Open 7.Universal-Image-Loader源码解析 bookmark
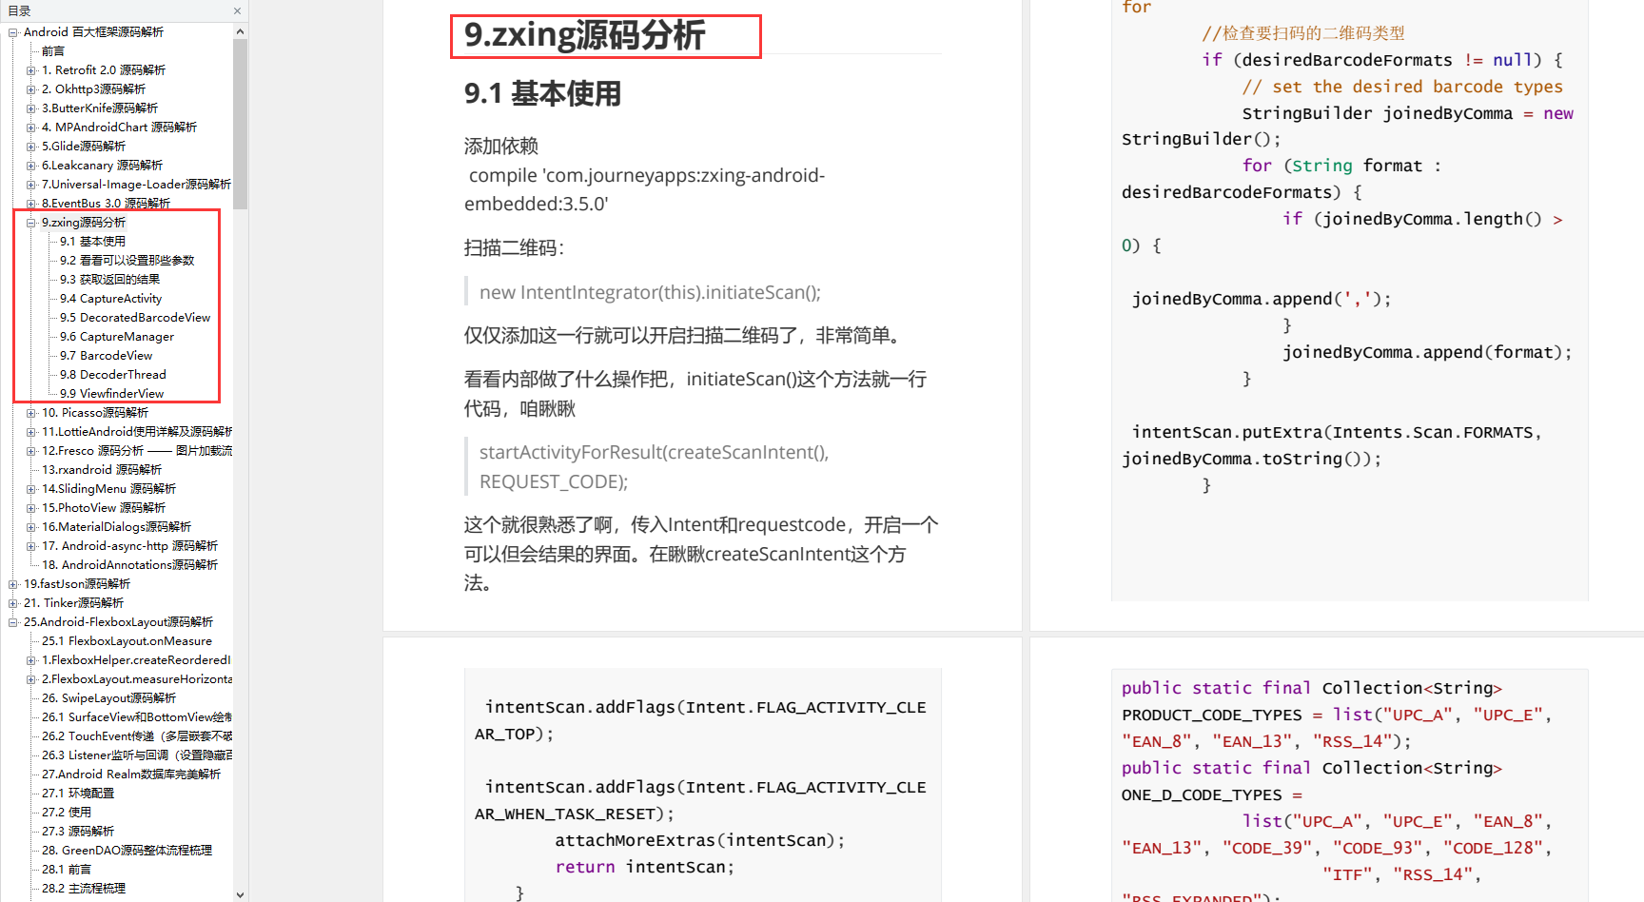The image size is (1644, 902). 136,185
